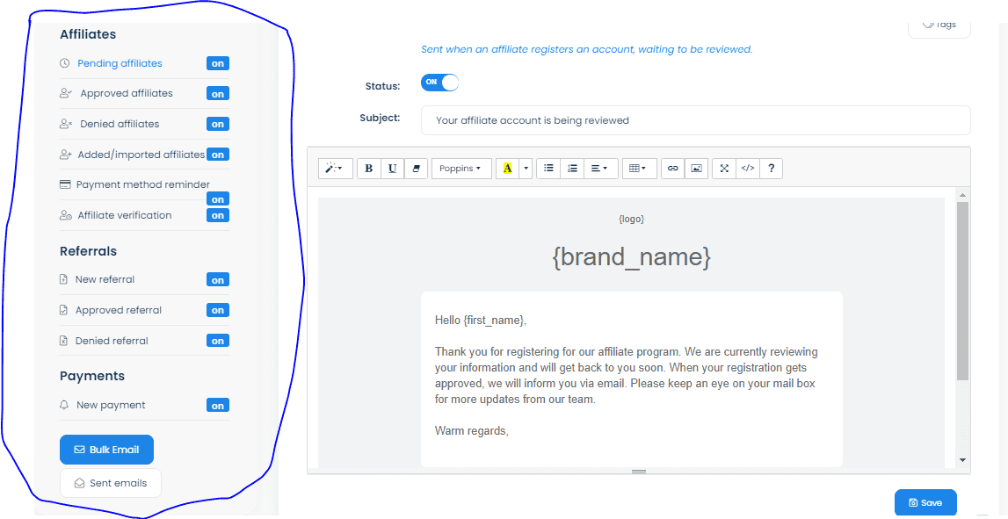Select Denied affiliates template
Image resolution: width=1008 pixels, height=519 pixels.
coord(120,123)
